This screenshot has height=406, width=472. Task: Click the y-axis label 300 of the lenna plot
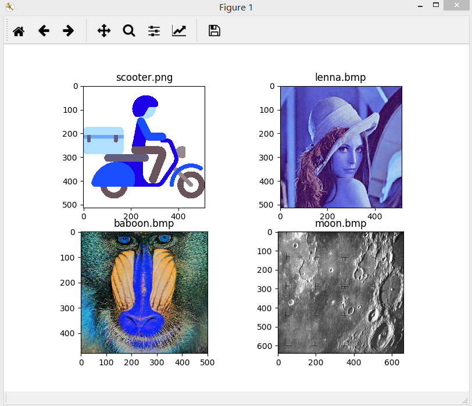(266, 158)
